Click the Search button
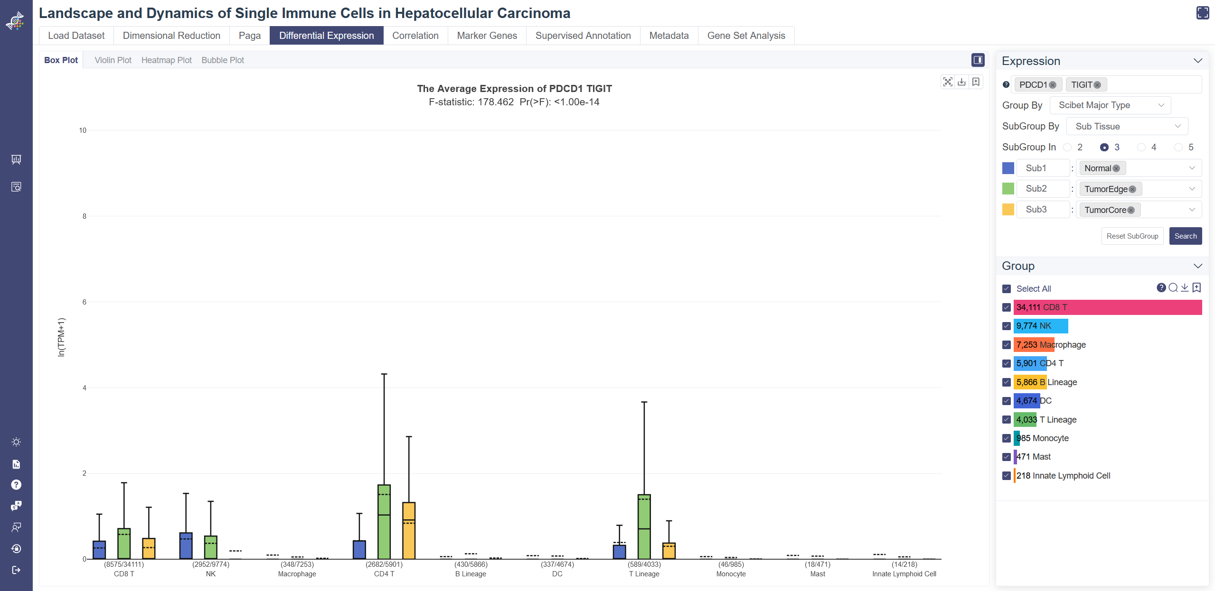 pyautogui.click(x=1185, y=236)
